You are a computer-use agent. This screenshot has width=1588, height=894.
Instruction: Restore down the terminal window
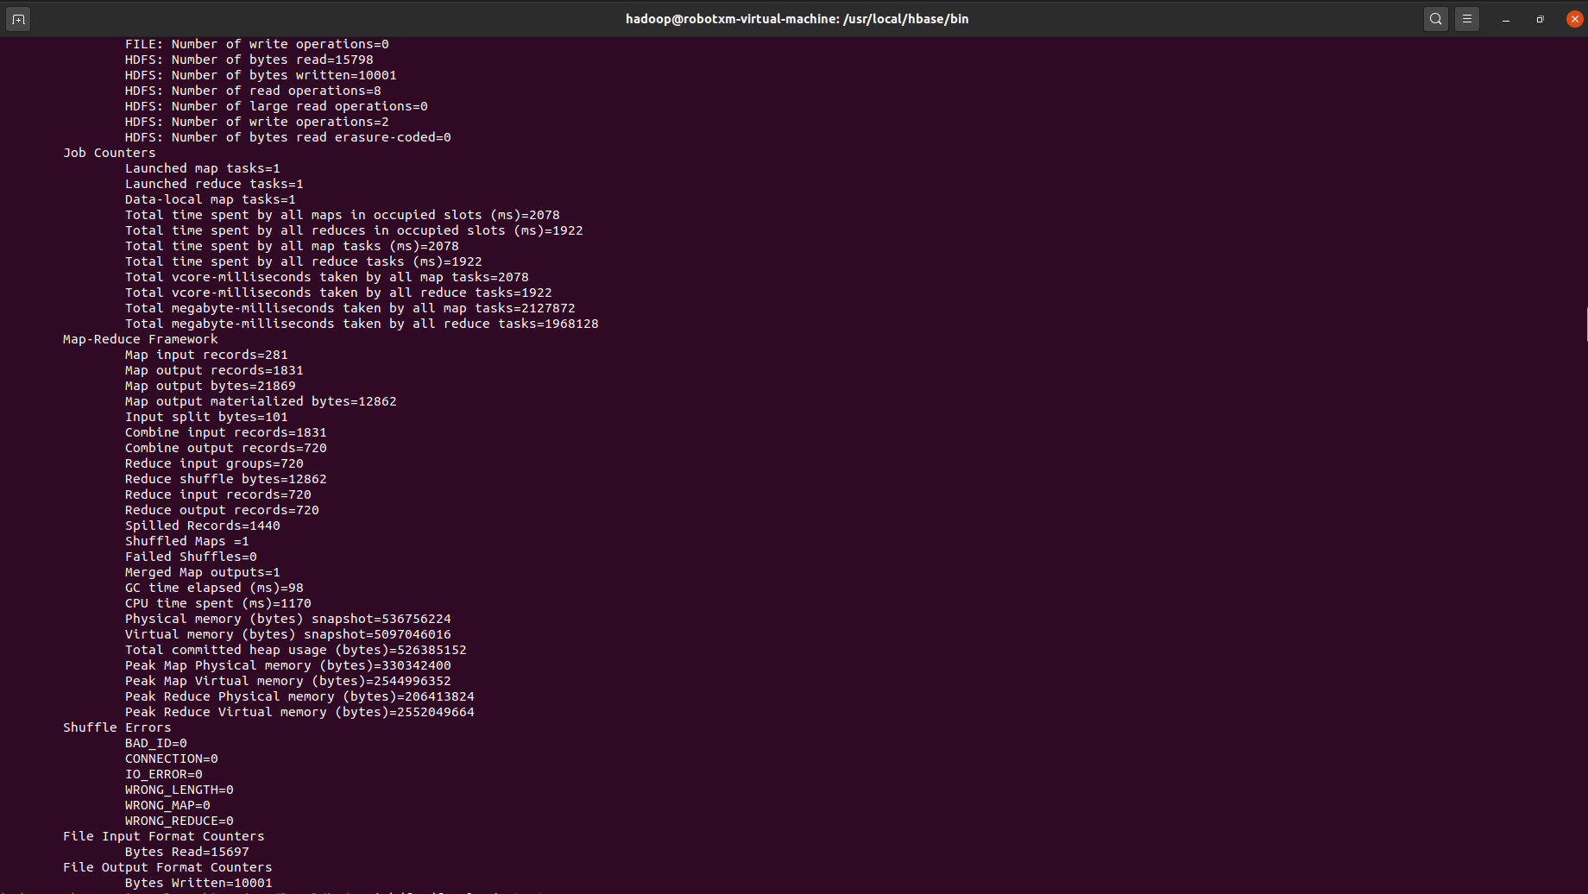click(x=1540, y=19)
